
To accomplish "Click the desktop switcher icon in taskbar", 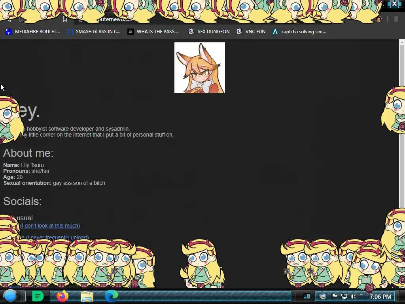I will pos(307,296).
